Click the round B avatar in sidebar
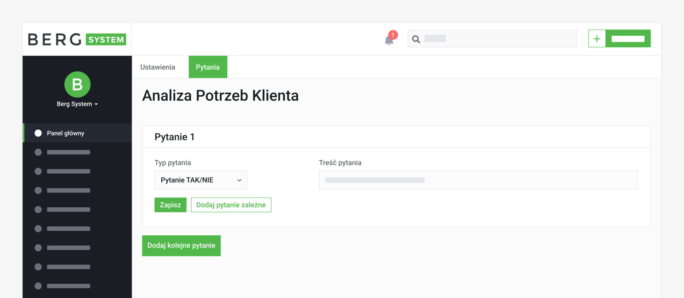The image size is (684, 298). click(77, 84)
